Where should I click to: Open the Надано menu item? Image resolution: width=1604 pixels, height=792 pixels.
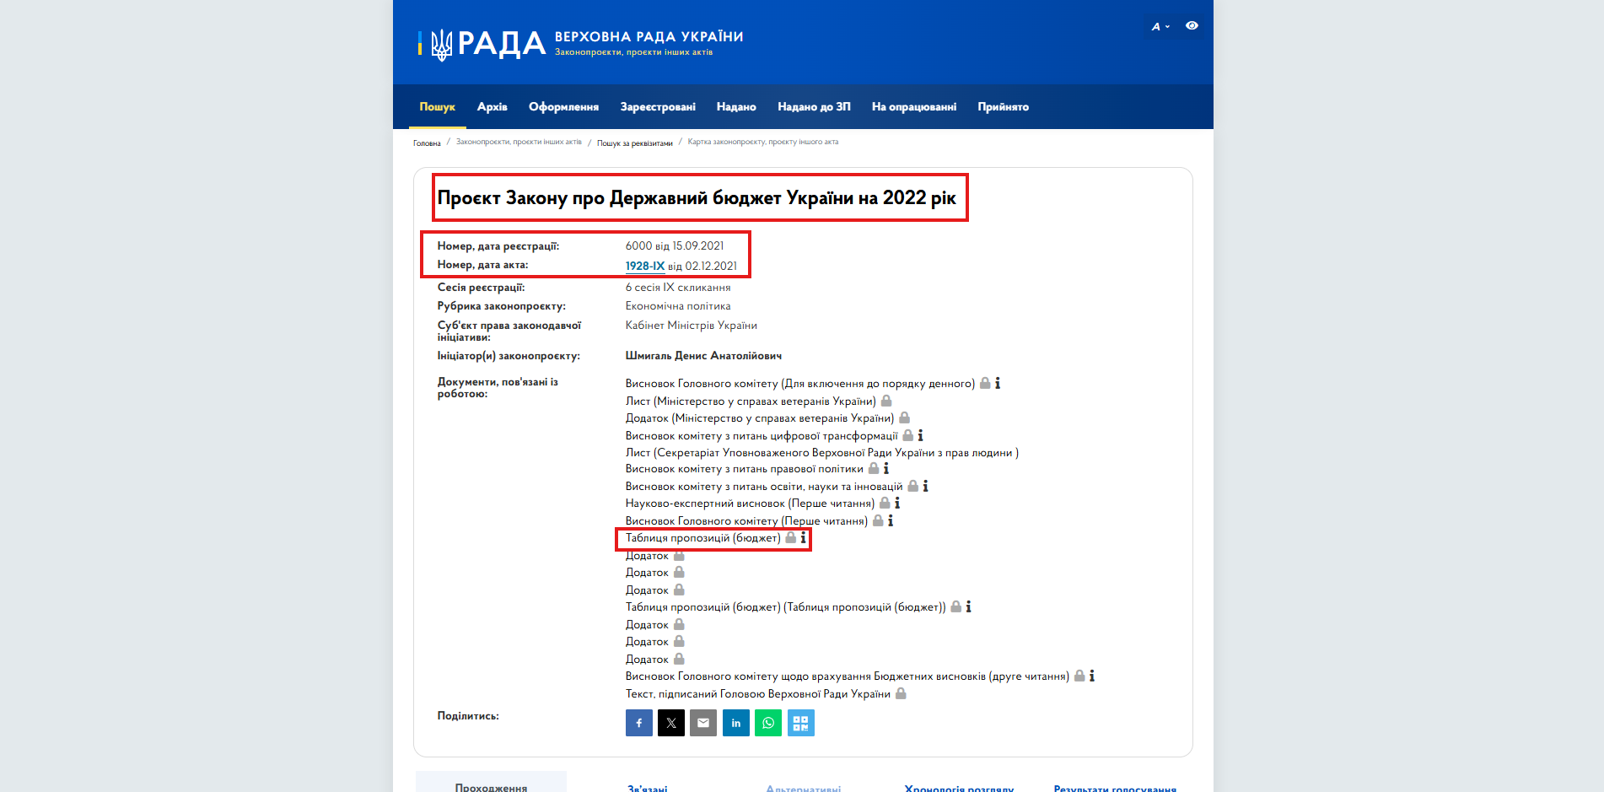pos(736,106)
